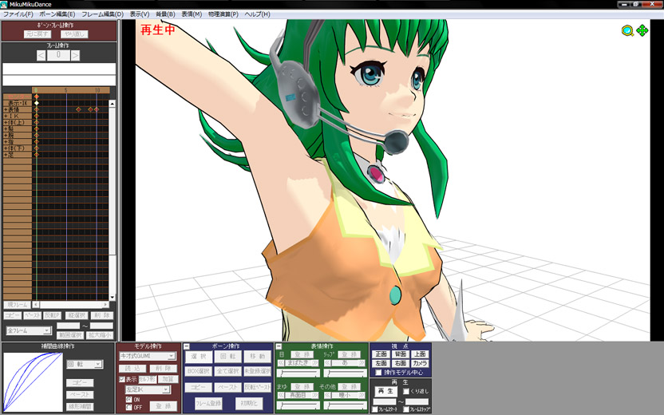This screenshot has width=664, height=415.
Task: Toggle 表示 model display checkbox
Action: coord(122,379)
